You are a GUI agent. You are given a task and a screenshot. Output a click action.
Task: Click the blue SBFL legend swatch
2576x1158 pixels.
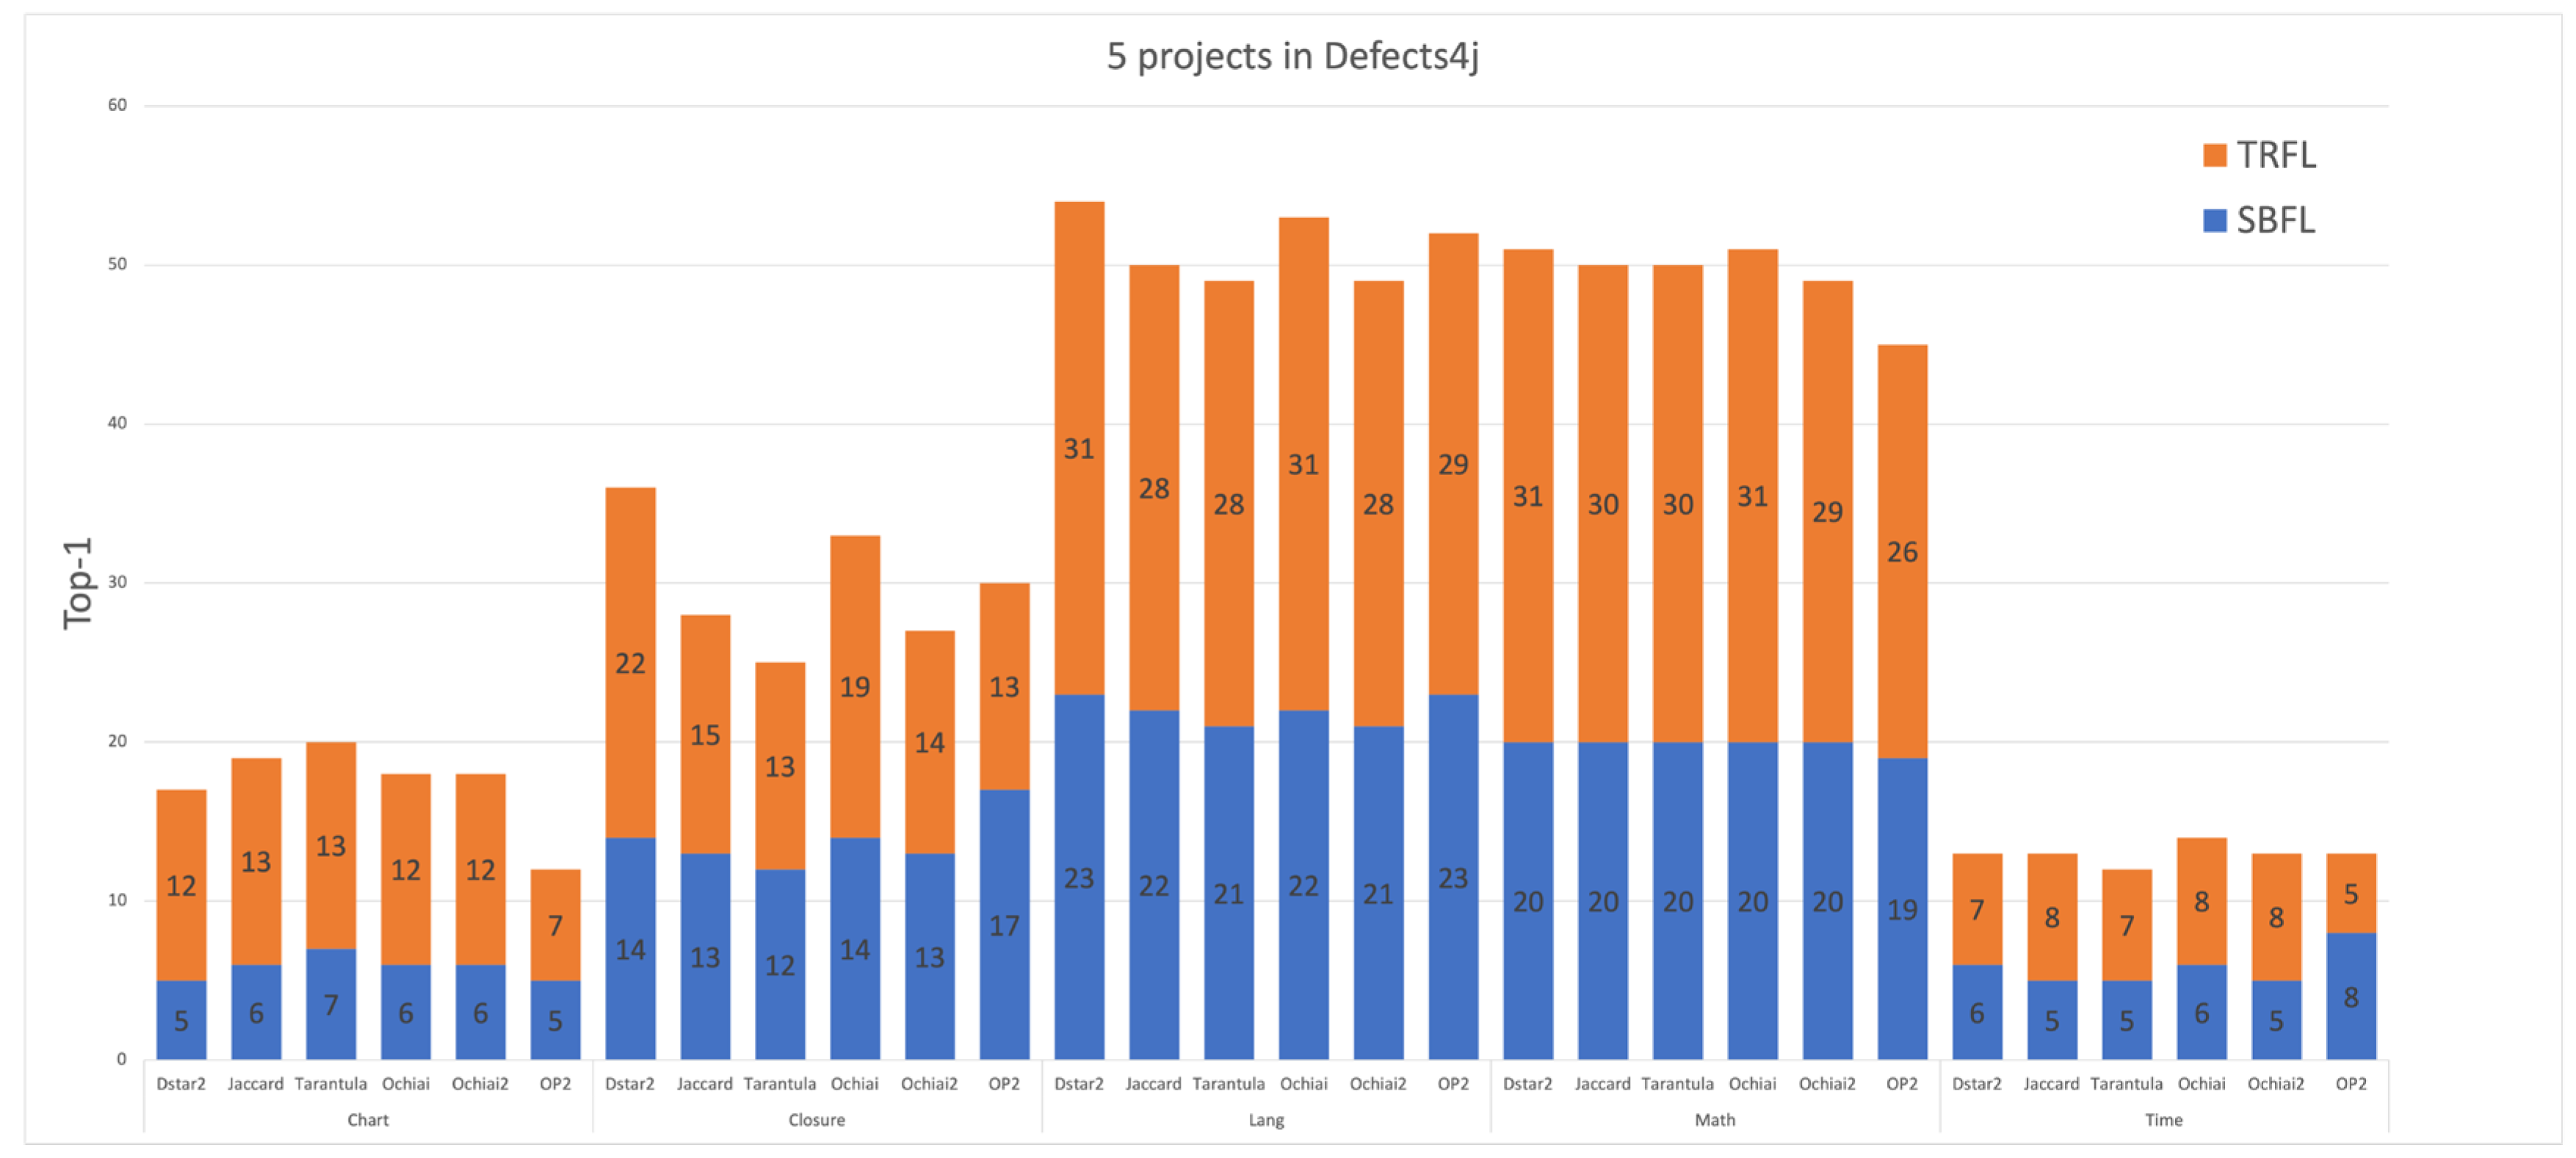[2213, 220]
